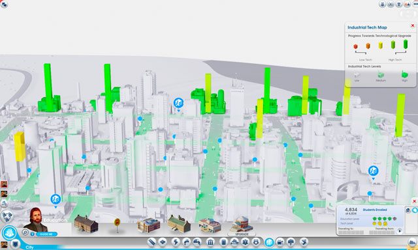Image resolution: width=418 pixels, height=250 pixels.
Task: Open the Roads tool in bottom toolbar
Action: coord(152,242)
